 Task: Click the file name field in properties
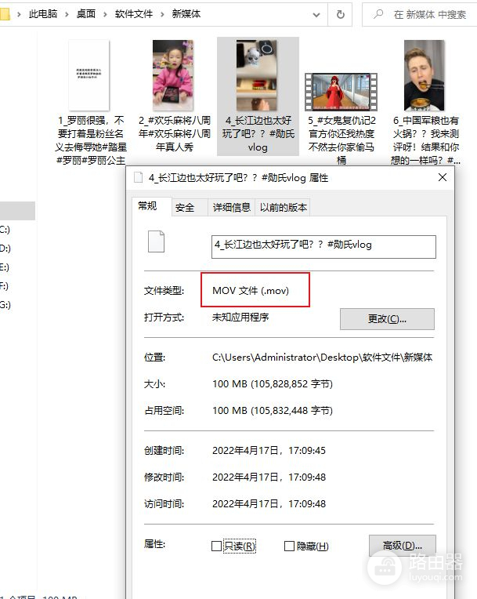tap(323, 247)
